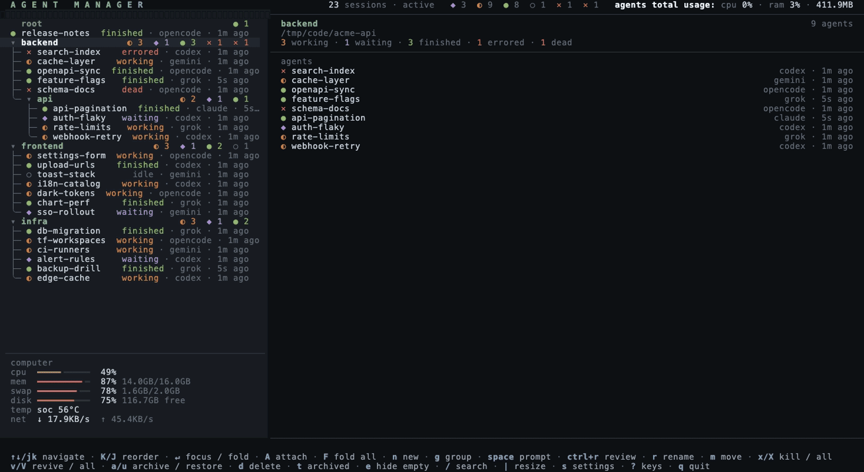This screenshot has height=472, width=864.
Task: Click the orange working icon beside settings-form
Action: tap(29, 156)
